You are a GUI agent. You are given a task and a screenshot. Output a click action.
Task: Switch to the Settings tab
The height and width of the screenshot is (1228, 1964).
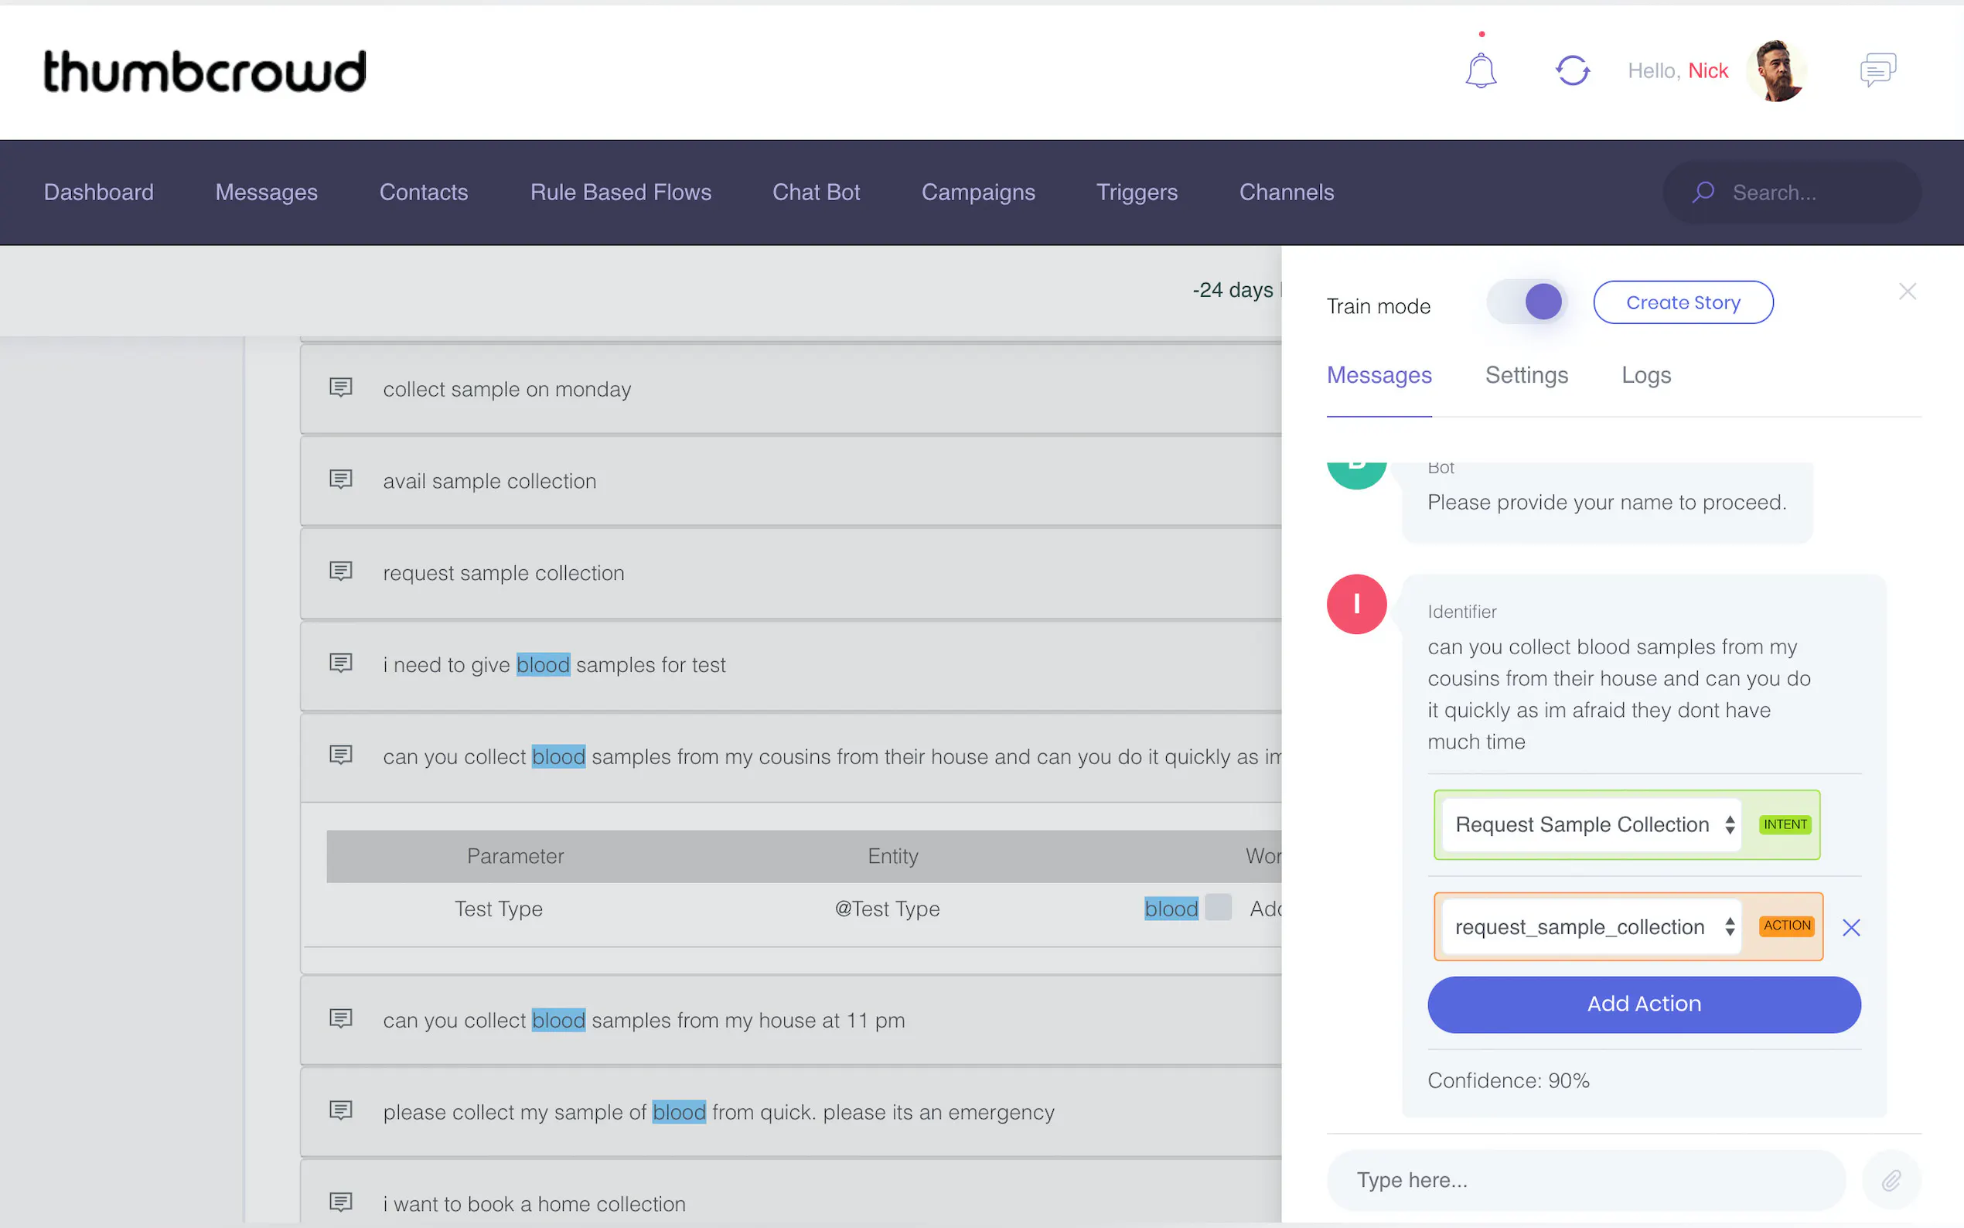tap(1526, 375)
